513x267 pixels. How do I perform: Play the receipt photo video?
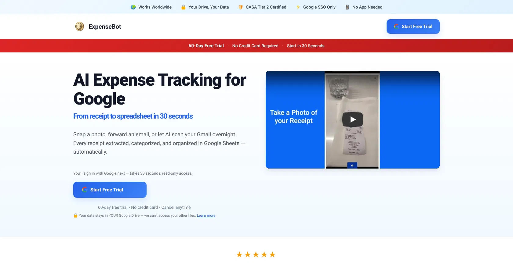click(x=353, y=119)
